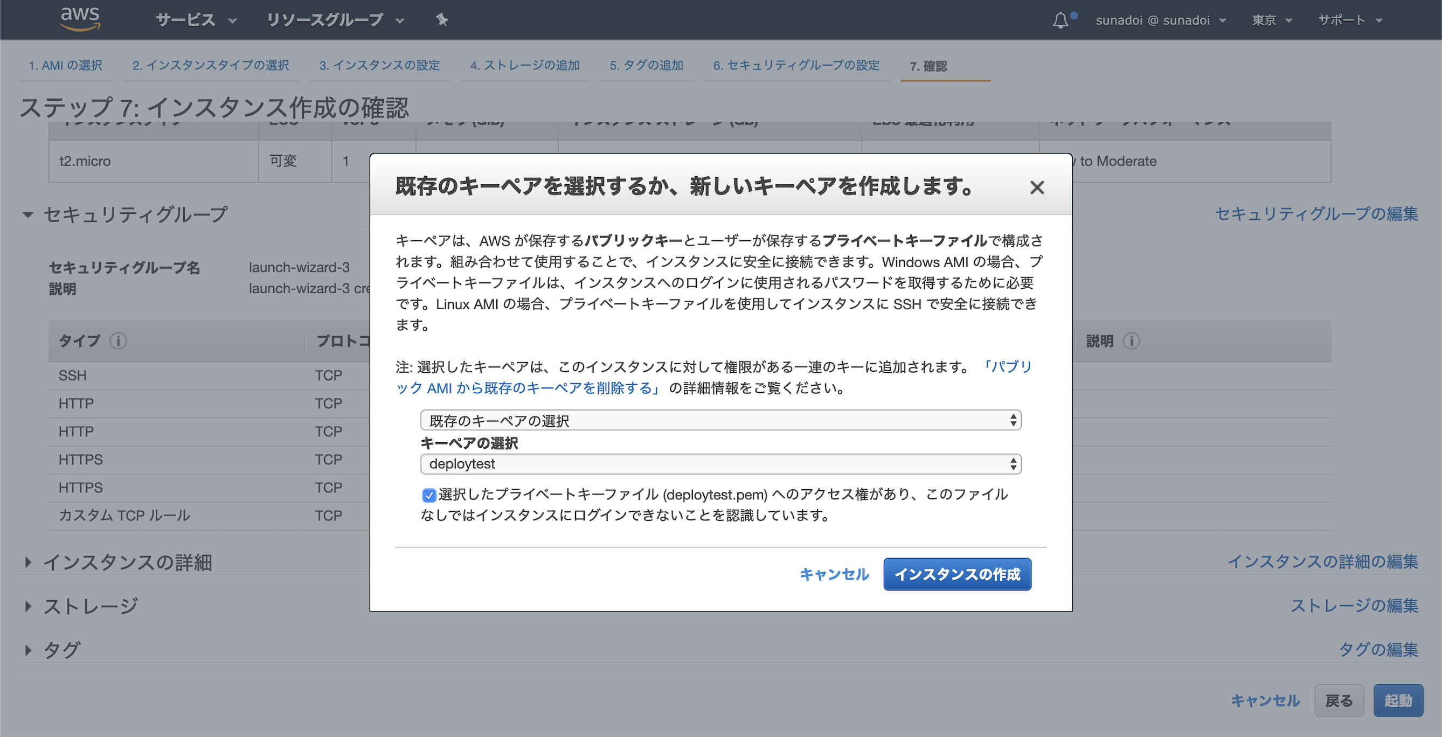Click the info icon next to タイプ

coord(119,342)
